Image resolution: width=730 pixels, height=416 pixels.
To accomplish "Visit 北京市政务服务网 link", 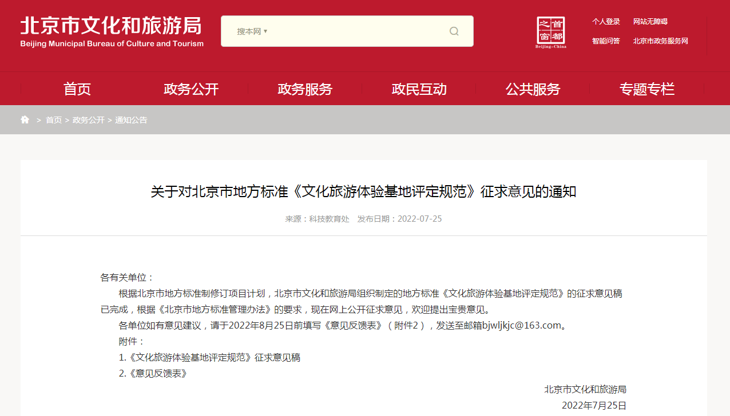I will tap(660, 41).
